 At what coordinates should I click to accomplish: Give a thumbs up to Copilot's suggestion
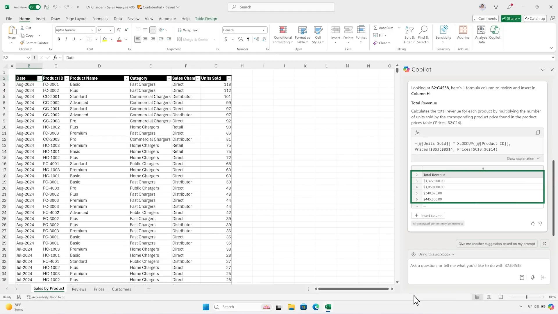point(533,224)
